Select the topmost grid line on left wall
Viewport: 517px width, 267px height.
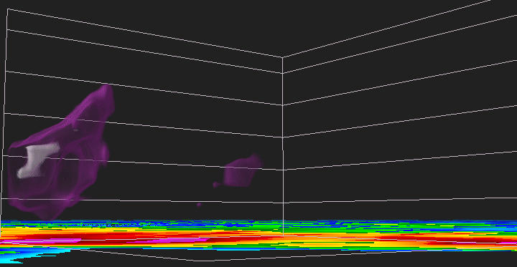[x=145, y=33]
